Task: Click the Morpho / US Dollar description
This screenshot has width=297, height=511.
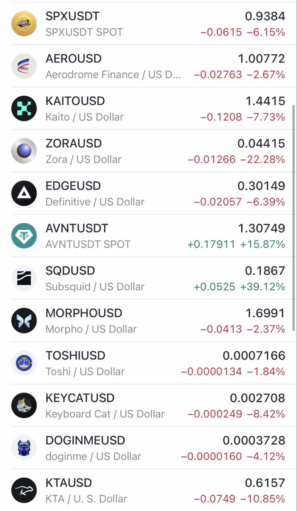Action: 91,329
